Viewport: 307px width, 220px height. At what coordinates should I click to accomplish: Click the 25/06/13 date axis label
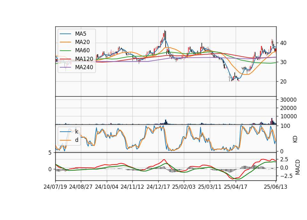[275, 187]
